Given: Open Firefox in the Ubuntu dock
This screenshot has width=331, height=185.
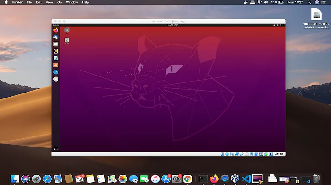Looking at the screenshot, I should [56, 30].
